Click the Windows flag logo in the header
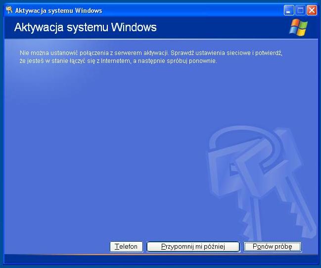This screenshot has height=268, width=321. pyautogui.click(x=298, y=28)
